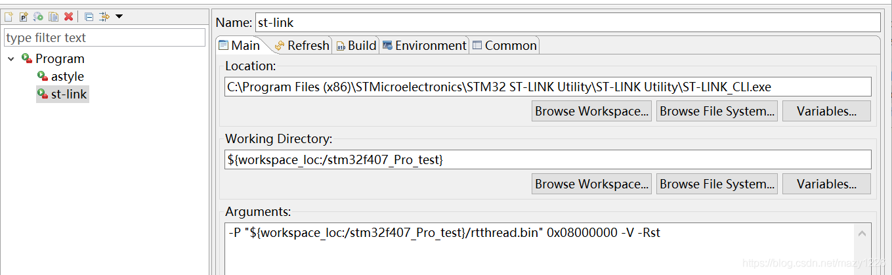
Task: Delete selected configuration with red X
Action: coord(68,16)
